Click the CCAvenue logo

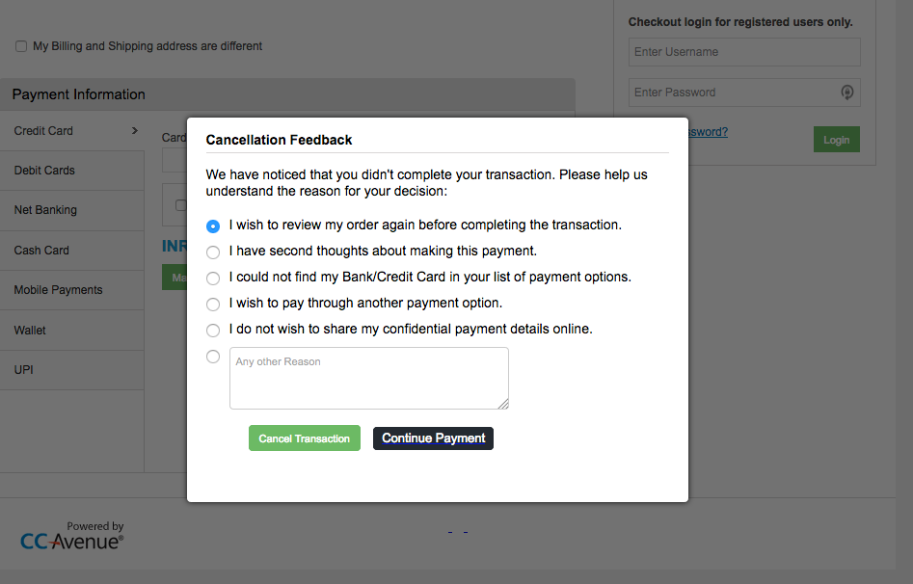(71, 536)
